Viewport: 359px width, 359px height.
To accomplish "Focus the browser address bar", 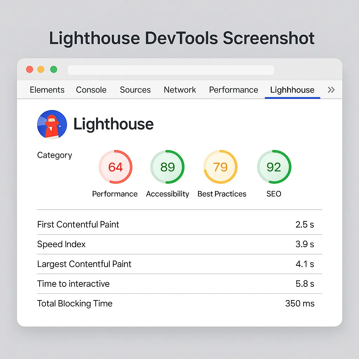I will tap(171, 70).
